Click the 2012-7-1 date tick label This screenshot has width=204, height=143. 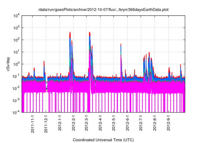click(141, 123)
